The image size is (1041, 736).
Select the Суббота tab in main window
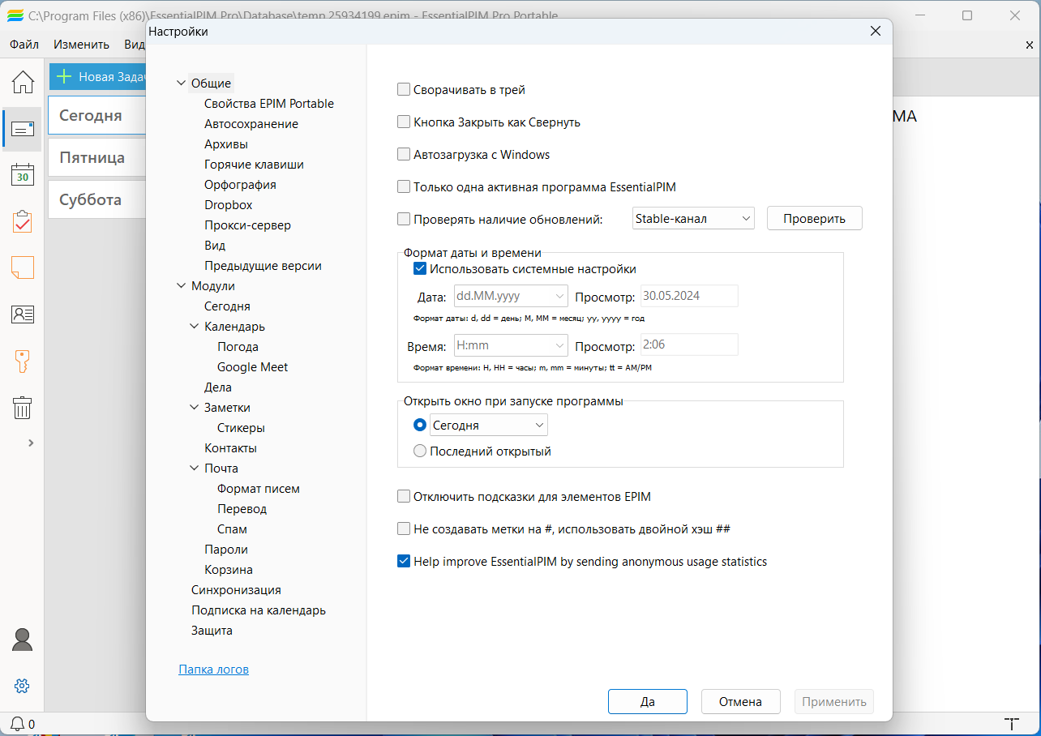[96, 199]
